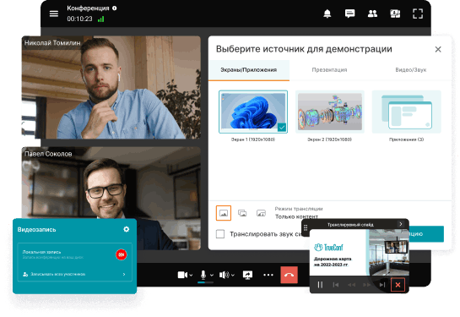The image size is (460, 317).
Task: Expand the Транслируемый слайд widget chevron
Action: (x=401, y=224)
